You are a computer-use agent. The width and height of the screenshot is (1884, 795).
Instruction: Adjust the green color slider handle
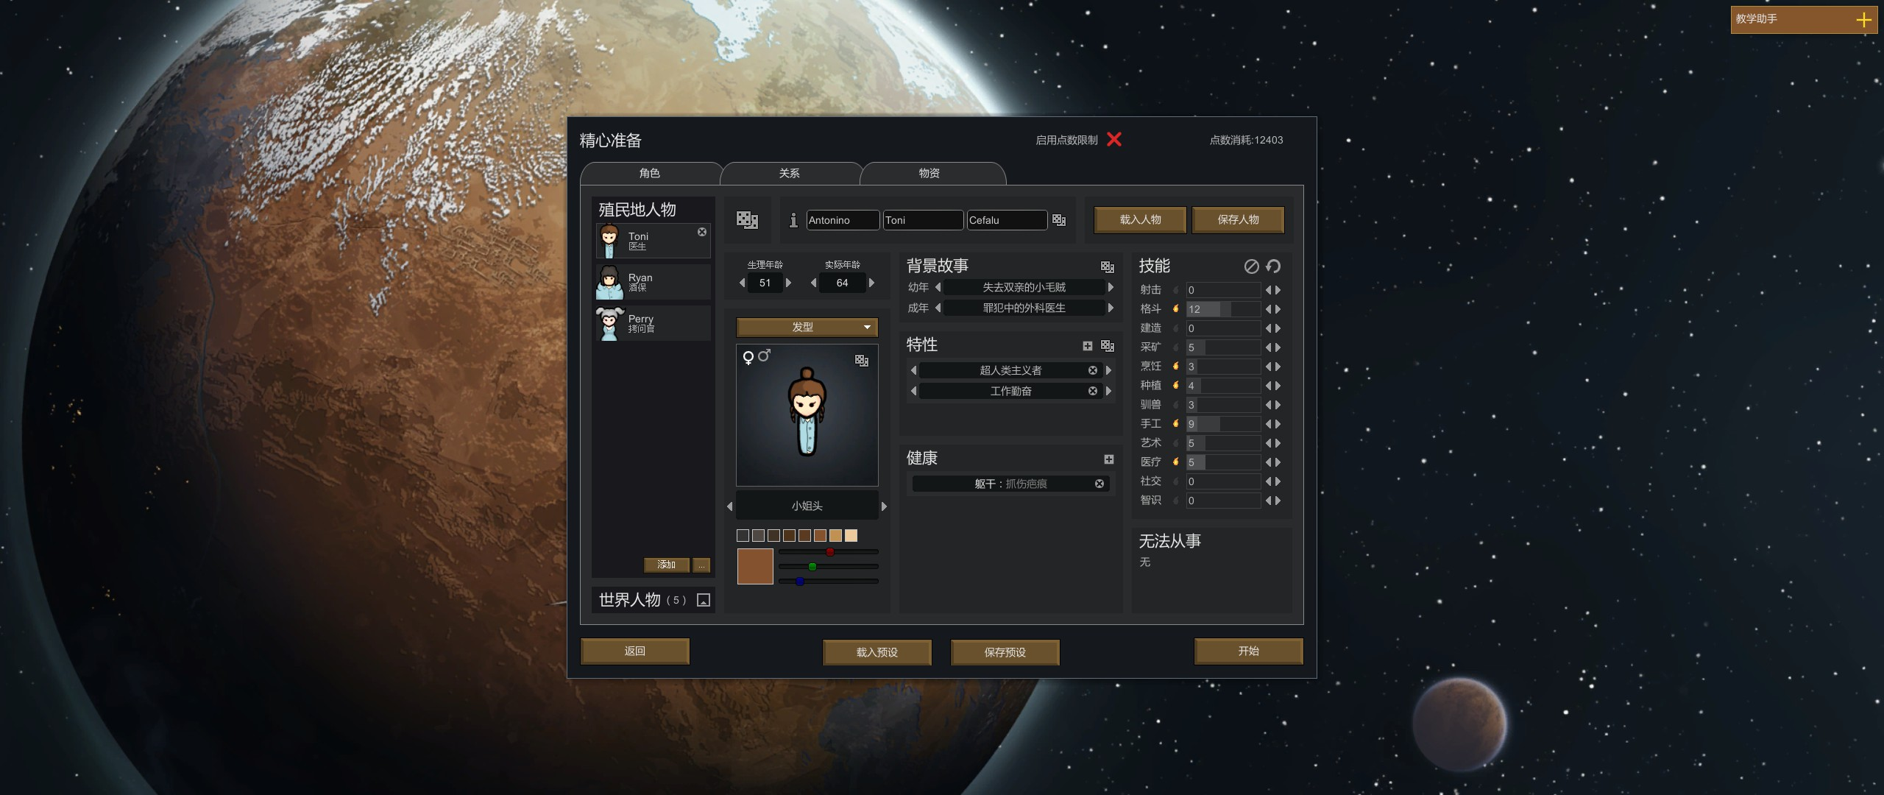812,567
